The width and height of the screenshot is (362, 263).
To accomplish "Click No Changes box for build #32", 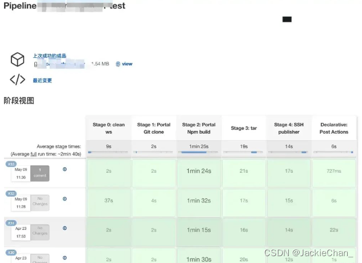I will [40, 203].
